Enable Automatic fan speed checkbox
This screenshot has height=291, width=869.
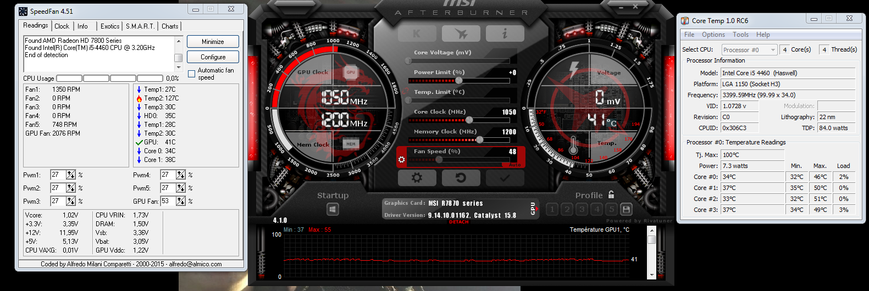[191, 74]
